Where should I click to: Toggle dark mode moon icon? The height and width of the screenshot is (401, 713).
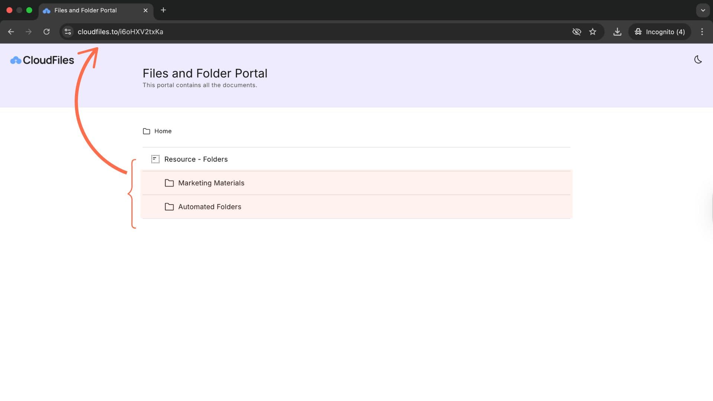click(x=698, y=60)
